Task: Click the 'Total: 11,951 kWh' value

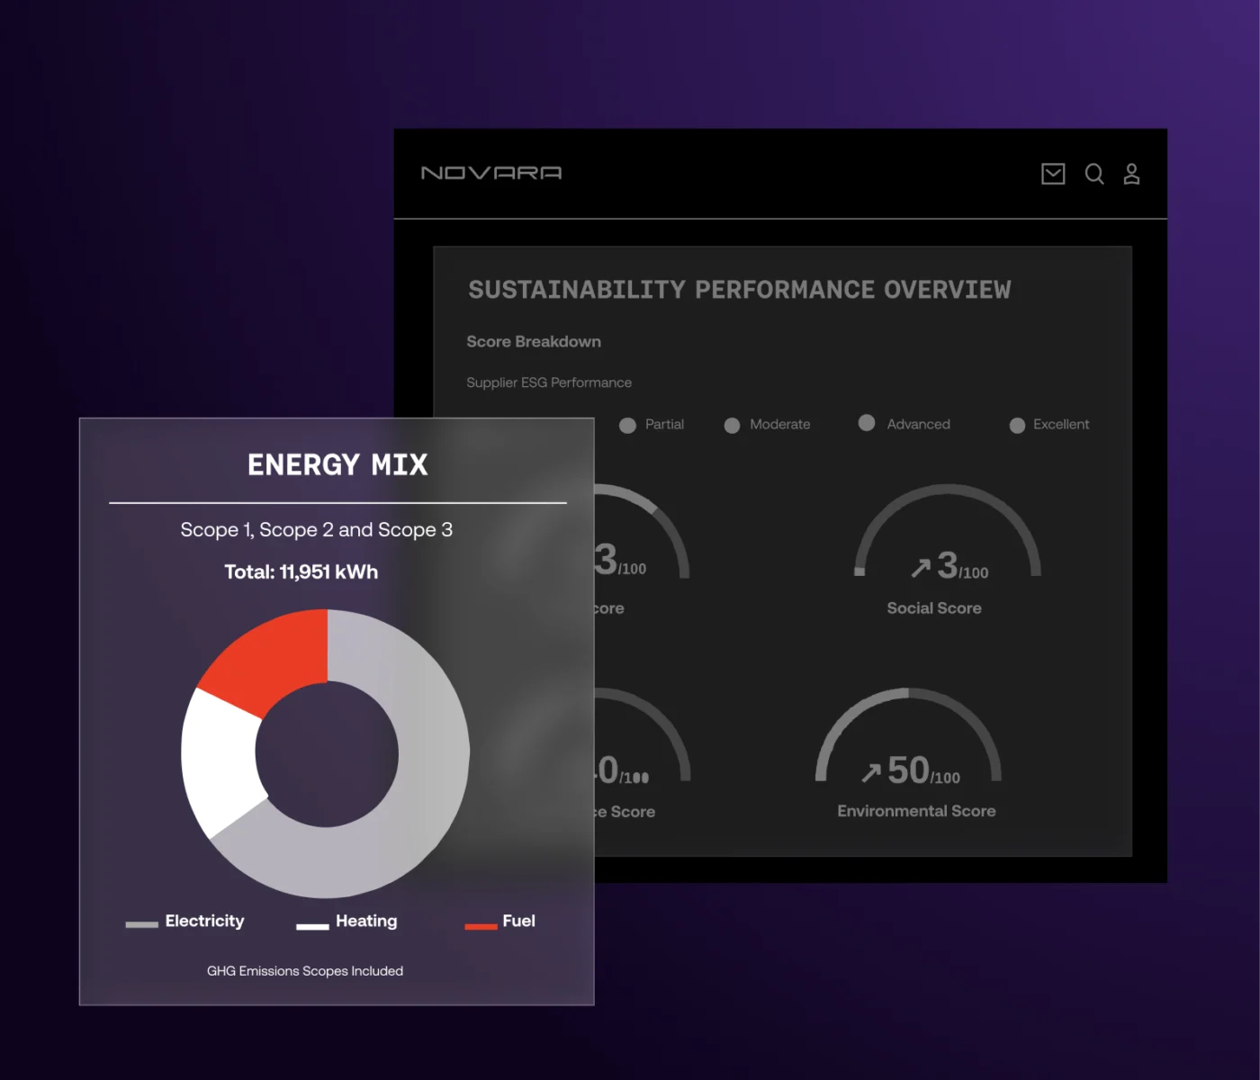Action: coord(301,572)
